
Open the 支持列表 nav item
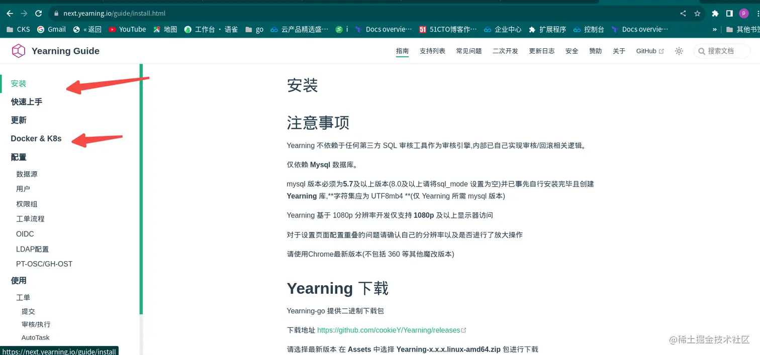(432, 51)
